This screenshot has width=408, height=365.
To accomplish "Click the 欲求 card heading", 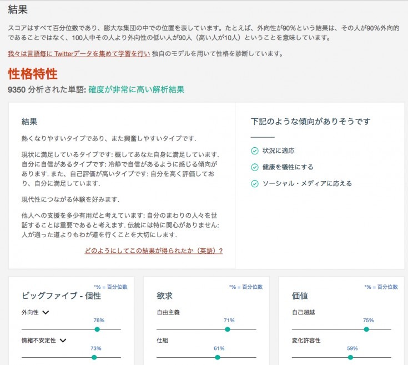I will point(165,296).
